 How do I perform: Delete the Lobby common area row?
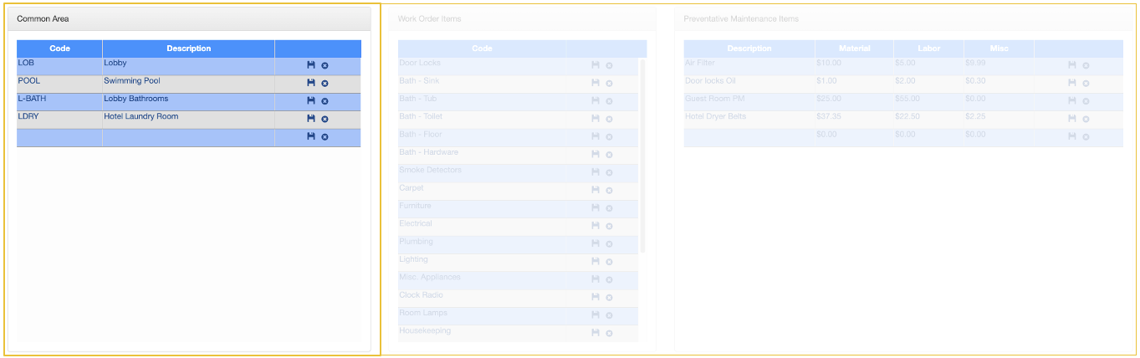325,65
